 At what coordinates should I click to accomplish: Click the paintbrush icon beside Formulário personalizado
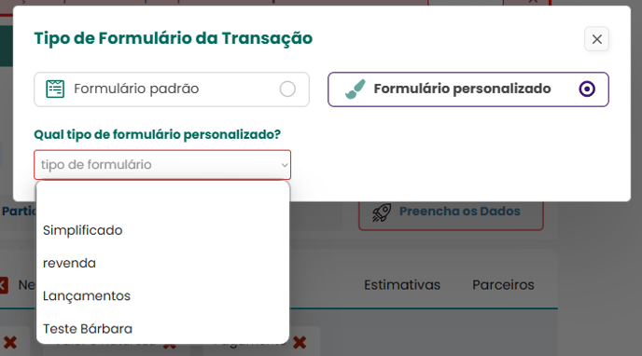pyautogui.click(x=355, y=89)
